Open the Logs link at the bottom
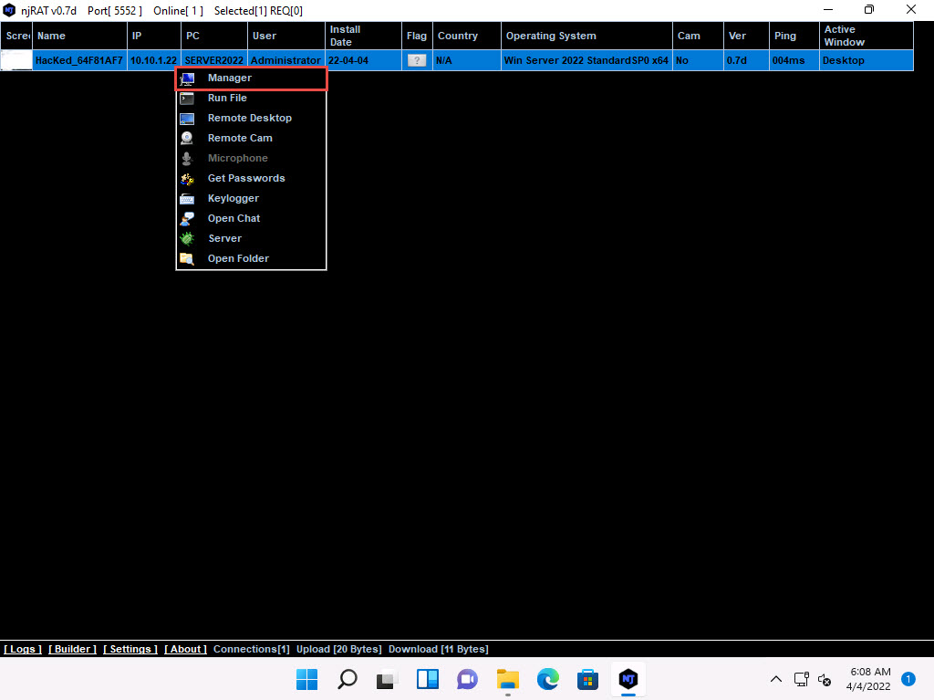 (23, 650)
